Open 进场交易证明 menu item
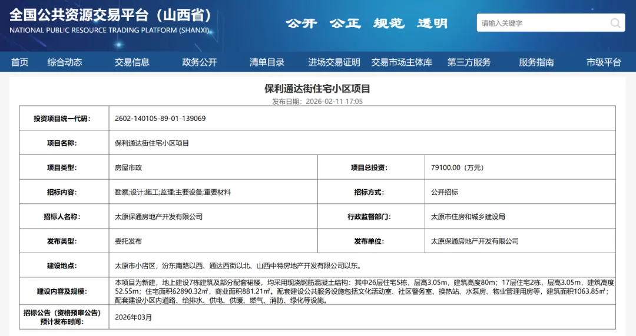Image resolution: width=636 pixels, height=336 pixels. pos(334,62)
